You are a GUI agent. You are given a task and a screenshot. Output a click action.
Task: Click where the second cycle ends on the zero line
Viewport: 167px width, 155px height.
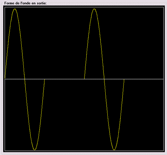(124, 79)
